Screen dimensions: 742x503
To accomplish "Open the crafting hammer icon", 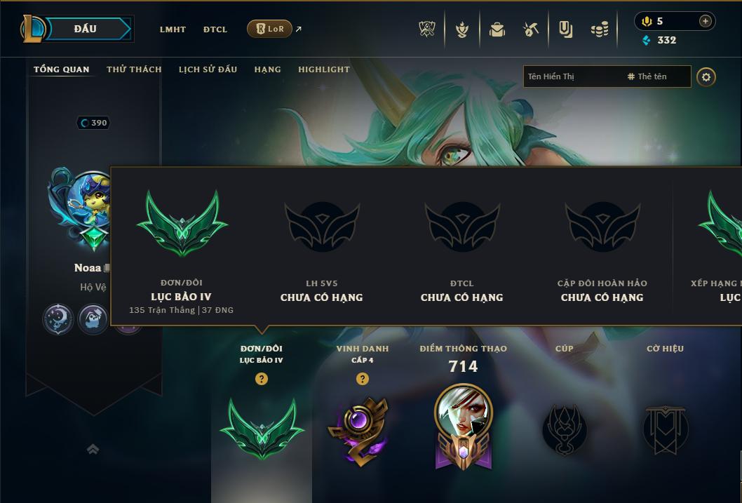I will coord(531,29).
